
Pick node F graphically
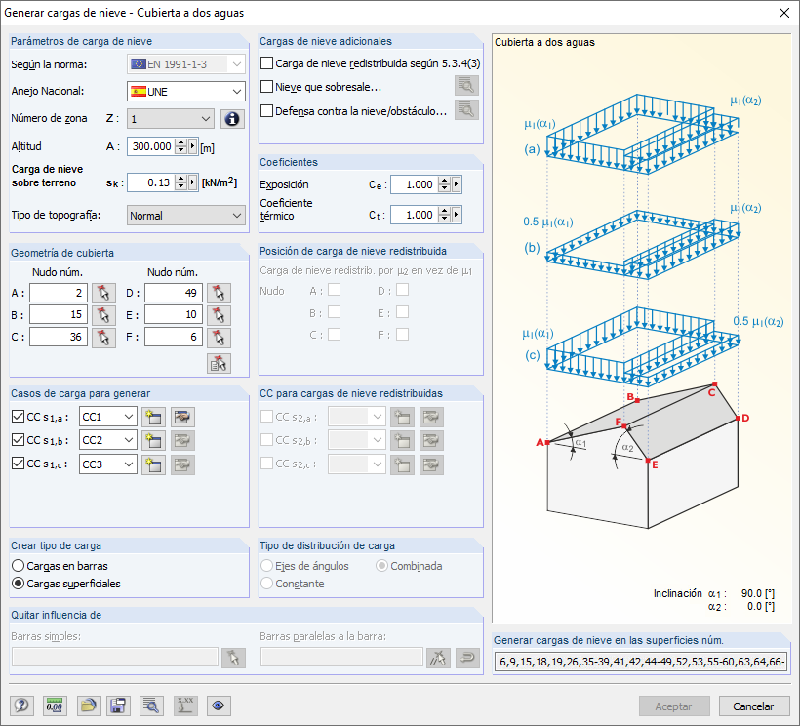219,338
